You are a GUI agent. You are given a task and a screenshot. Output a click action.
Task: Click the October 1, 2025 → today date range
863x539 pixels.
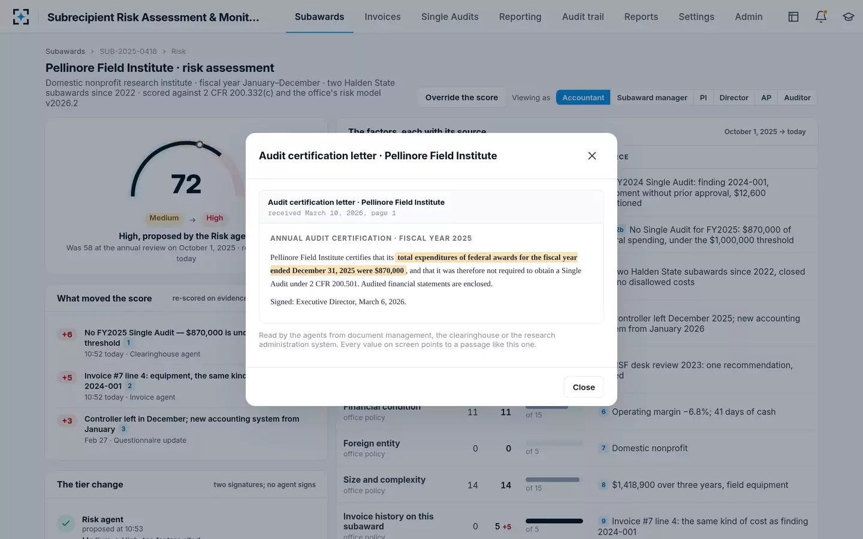click(765, 132)
